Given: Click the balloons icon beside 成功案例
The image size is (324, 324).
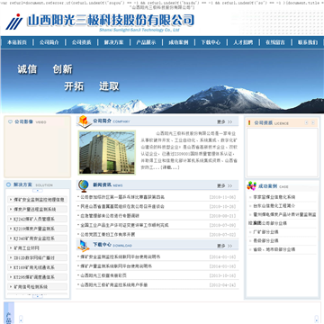Looking at the screenshot, I should pyautogui.click(x=251, y=186).
